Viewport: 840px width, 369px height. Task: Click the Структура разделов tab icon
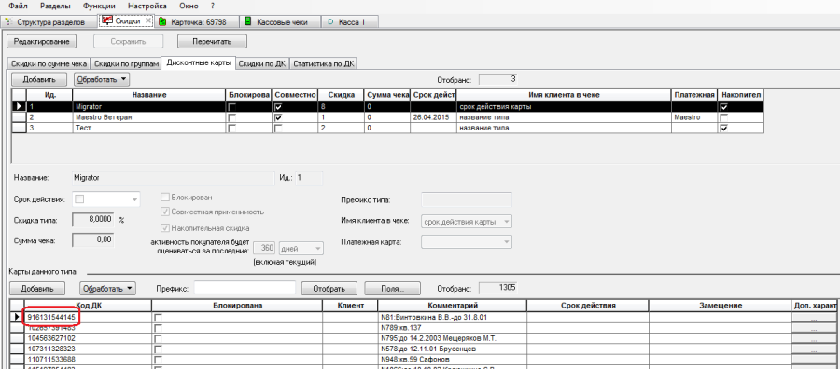coord(7,22)
